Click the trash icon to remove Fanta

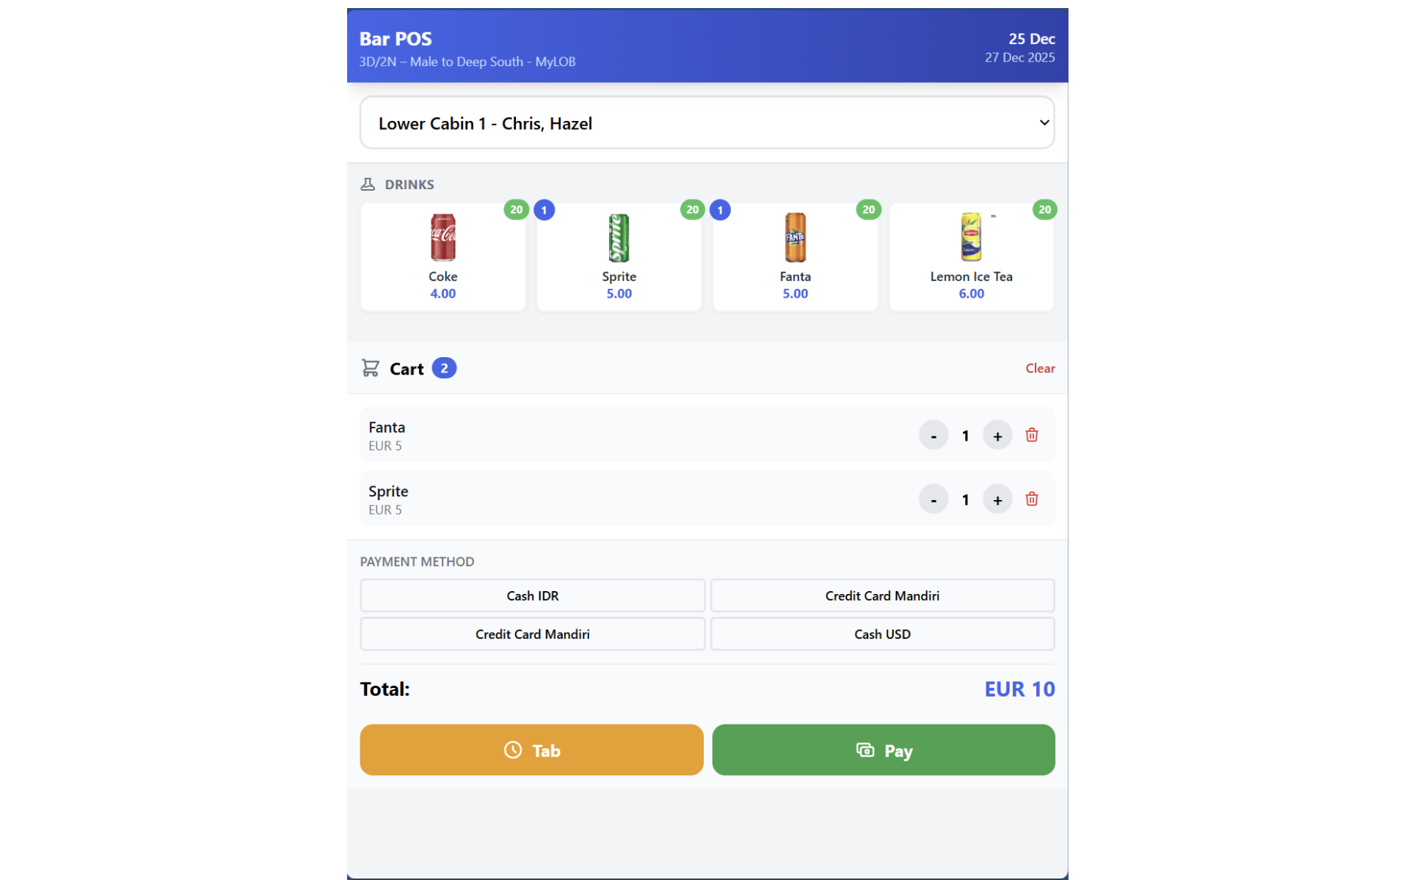click(x=1031, y=434)
